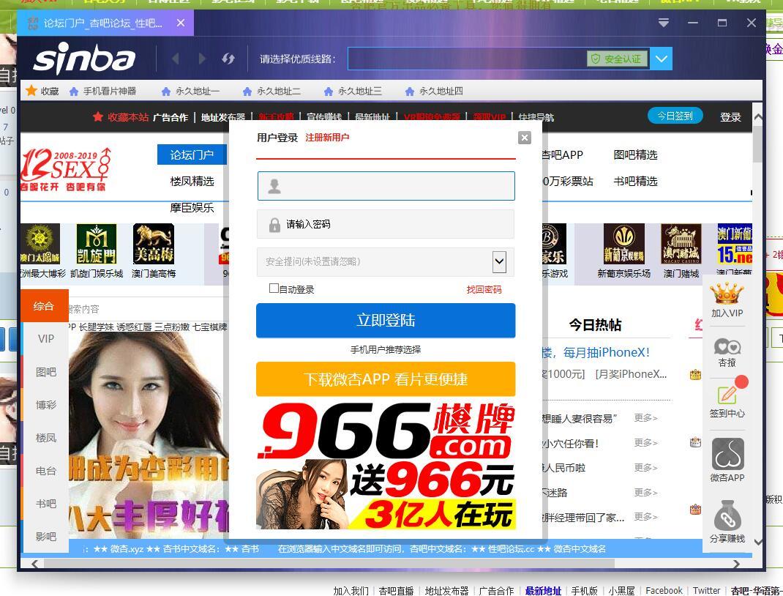The image size is (783, 596).
Task: Click the 杏撩 hearts icon in right sidebar
Action: (x=727, y=346)
